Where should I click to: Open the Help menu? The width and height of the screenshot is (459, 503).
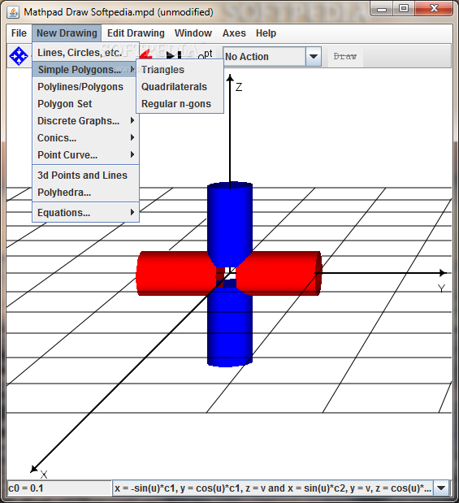(x=266, y=33)
